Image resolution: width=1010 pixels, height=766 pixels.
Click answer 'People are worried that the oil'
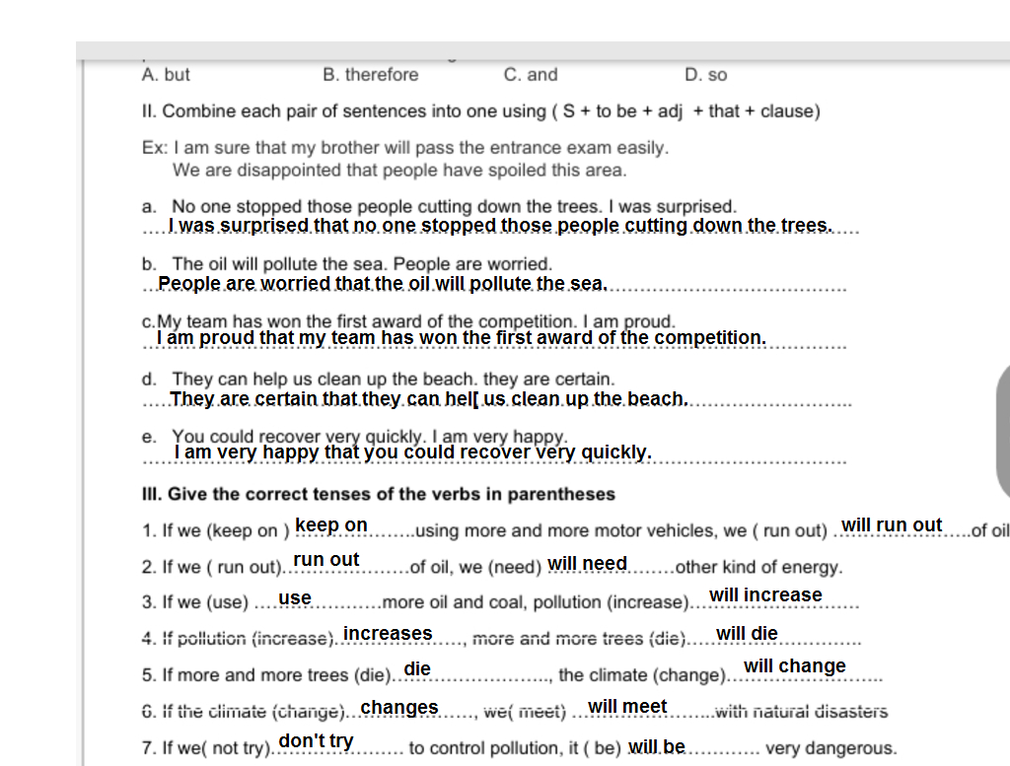click(382, 284)
